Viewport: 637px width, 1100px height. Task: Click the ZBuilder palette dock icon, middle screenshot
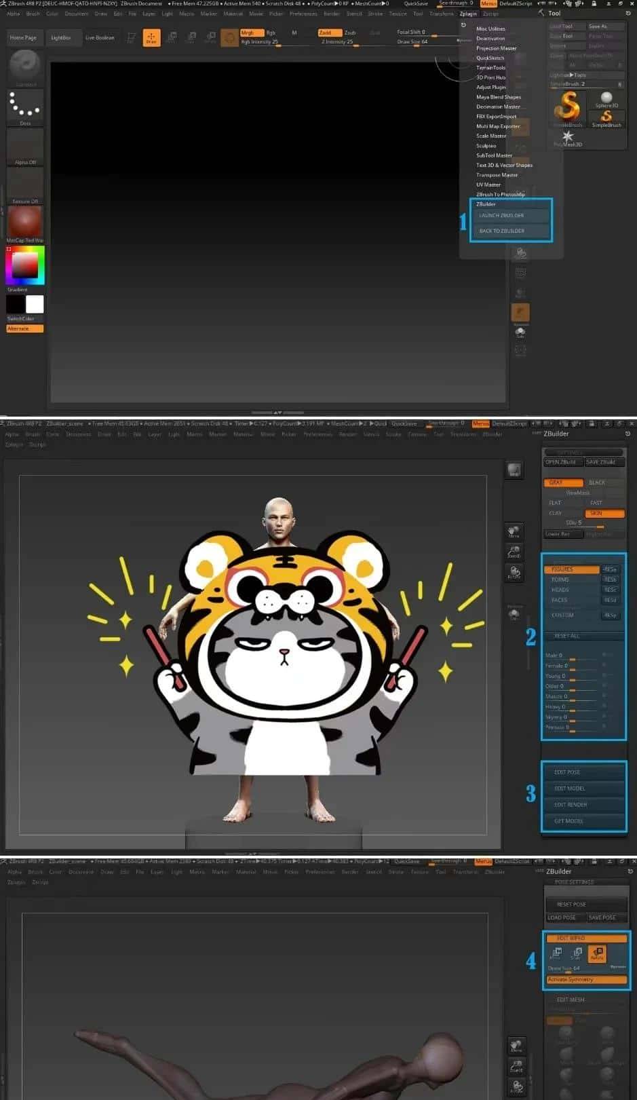point(628,434)
